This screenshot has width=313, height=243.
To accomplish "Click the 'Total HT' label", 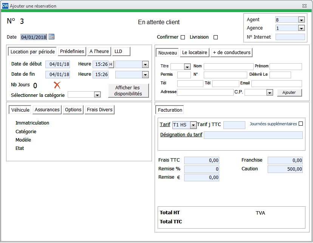I will point(170,213).
